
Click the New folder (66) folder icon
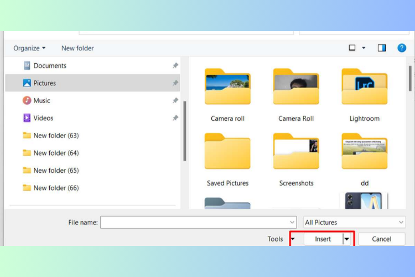click(x=27, y=188)
